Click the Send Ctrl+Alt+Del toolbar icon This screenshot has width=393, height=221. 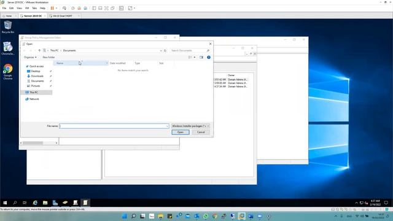point(64,8)
